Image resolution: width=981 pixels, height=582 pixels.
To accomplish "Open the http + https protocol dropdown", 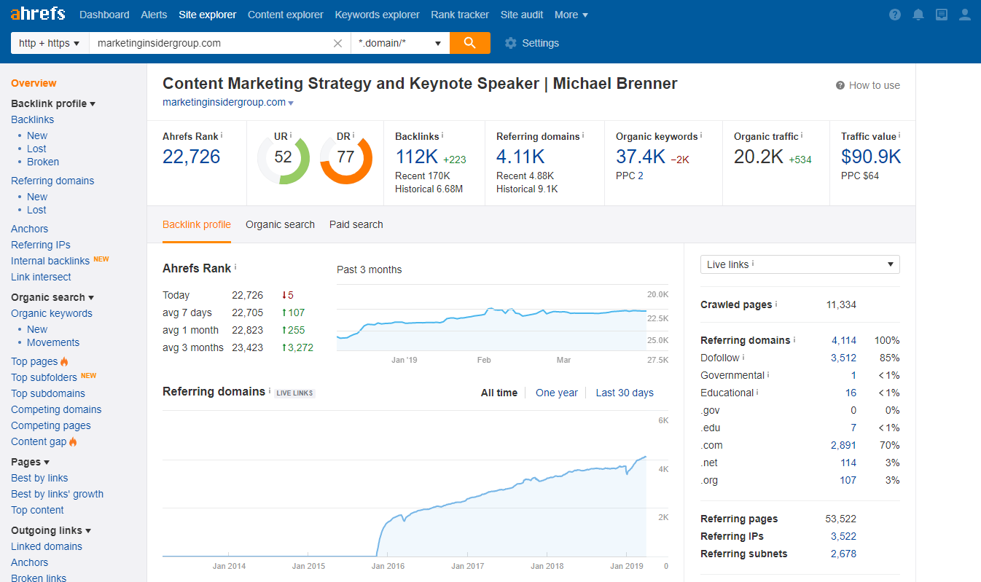I will point(50,43).
